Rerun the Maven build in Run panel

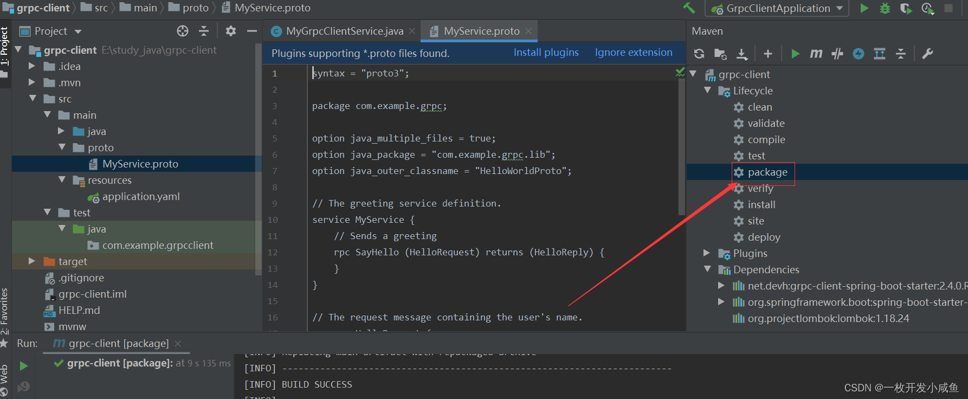[x=23, y=366]
